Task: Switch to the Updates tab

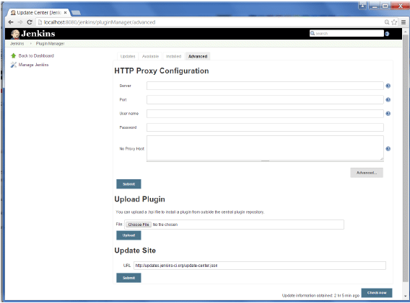Action: click(128, 56)
